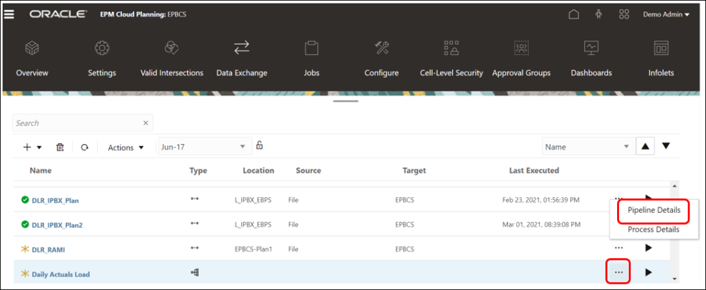Screen dimensions: 706x290
Task: Open the hamburger navigator menu
Action: pyautogui.click(x=10, y=14)
